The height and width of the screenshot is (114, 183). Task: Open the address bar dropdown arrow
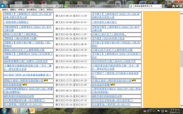59,6
